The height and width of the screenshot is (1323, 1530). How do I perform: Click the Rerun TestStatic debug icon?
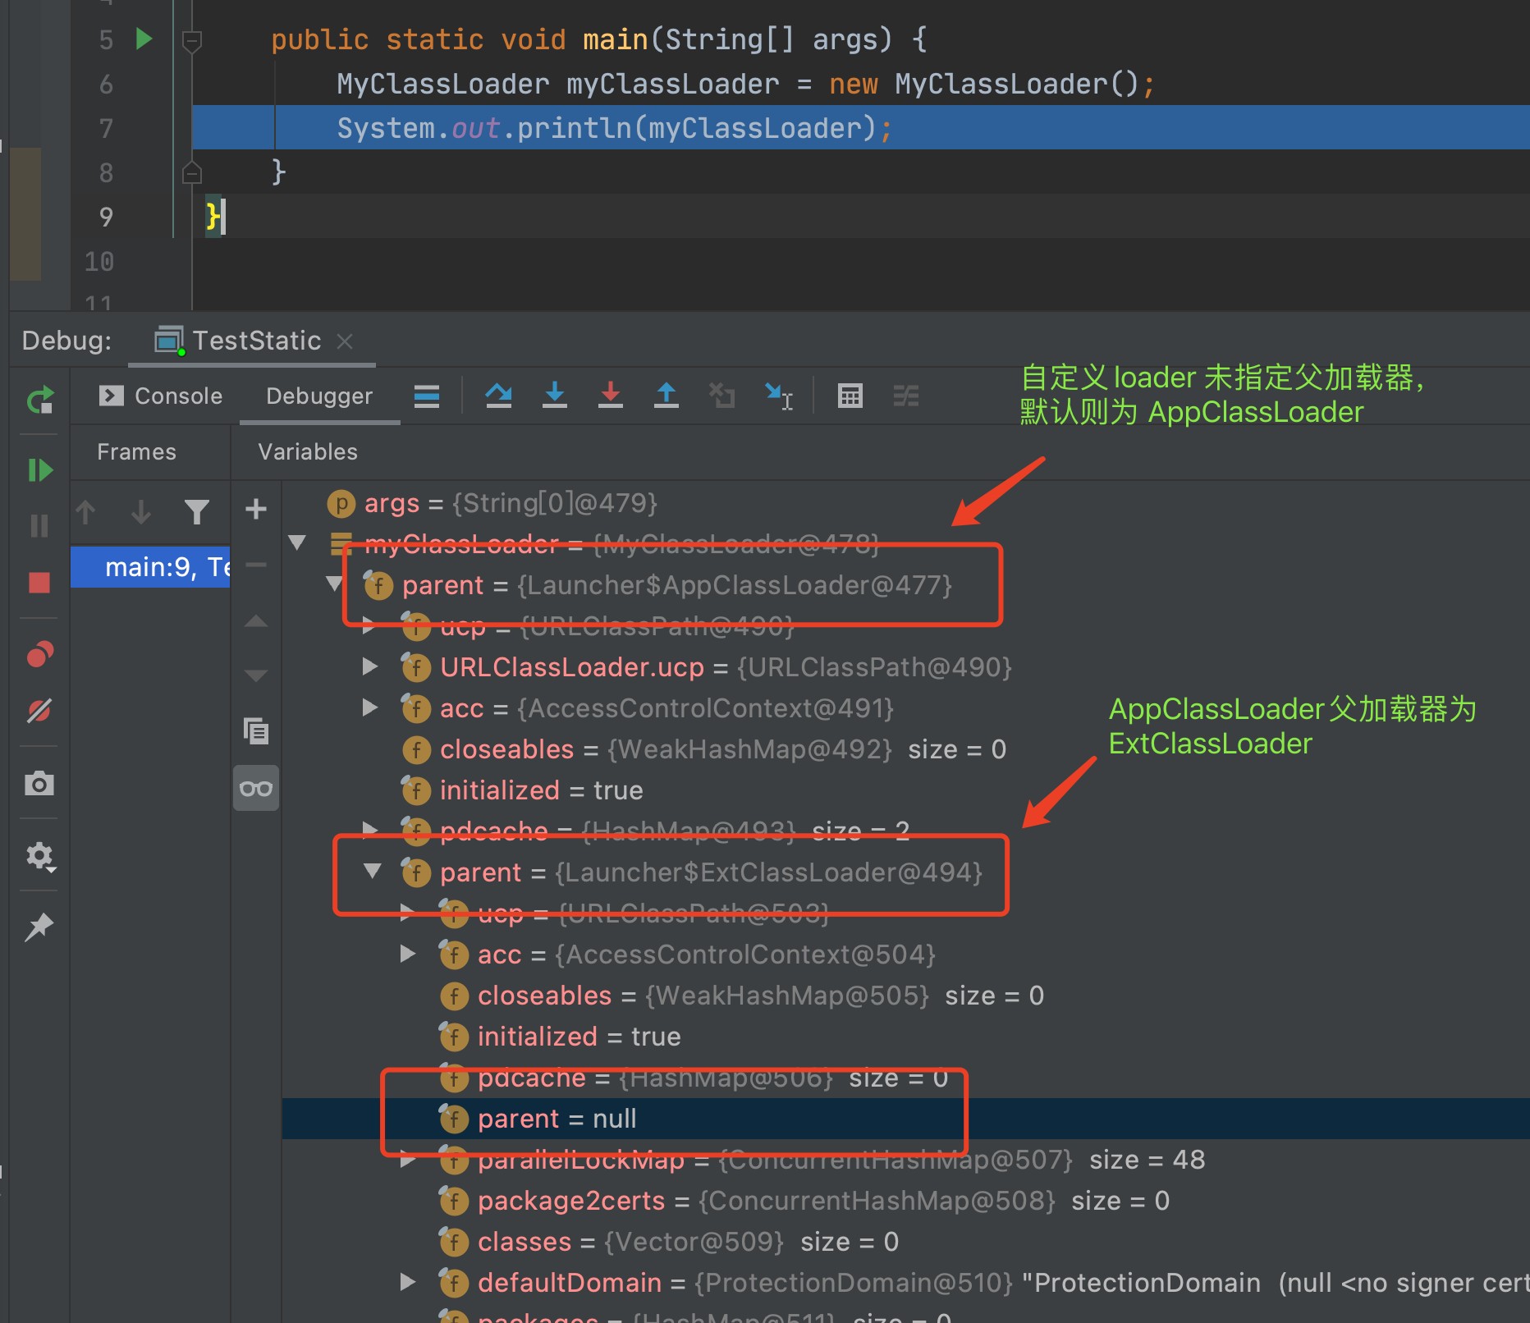pyautogui.click(x=39, y=400)
